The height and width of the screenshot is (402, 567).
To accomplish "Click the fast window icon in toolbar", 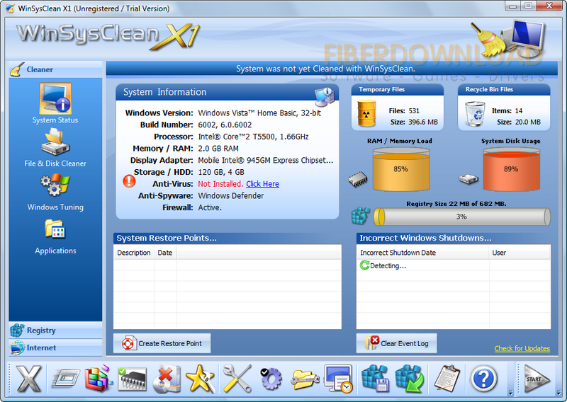I will [65, 378].
